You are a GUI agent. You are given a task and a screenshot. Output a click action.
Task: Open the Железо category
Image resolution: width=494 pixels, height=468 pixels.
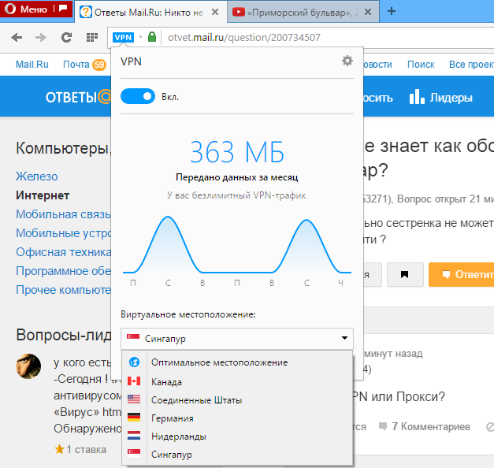point(37,176)
